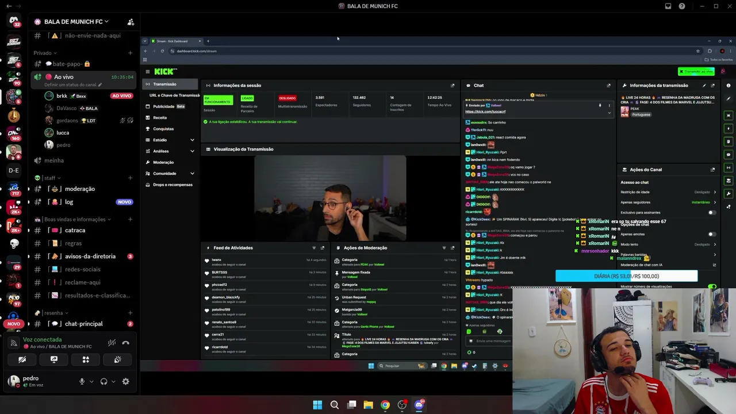Screen dimensions: 736x414
Task: Open microphone input options arrow
Action: (x=91, y=382)
